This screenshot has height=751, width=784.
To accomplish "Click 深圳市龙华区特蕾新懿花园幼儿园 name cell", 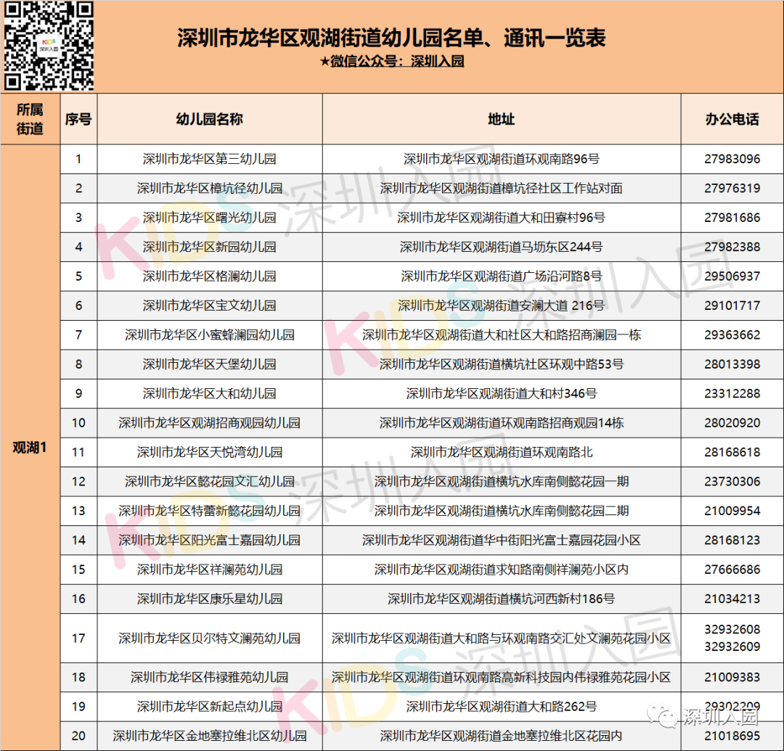I will 210,511.
